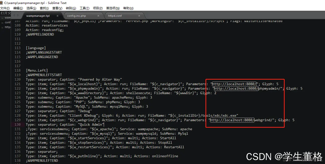Click the localhost URL on webgrind line 129

pos(232,120)
